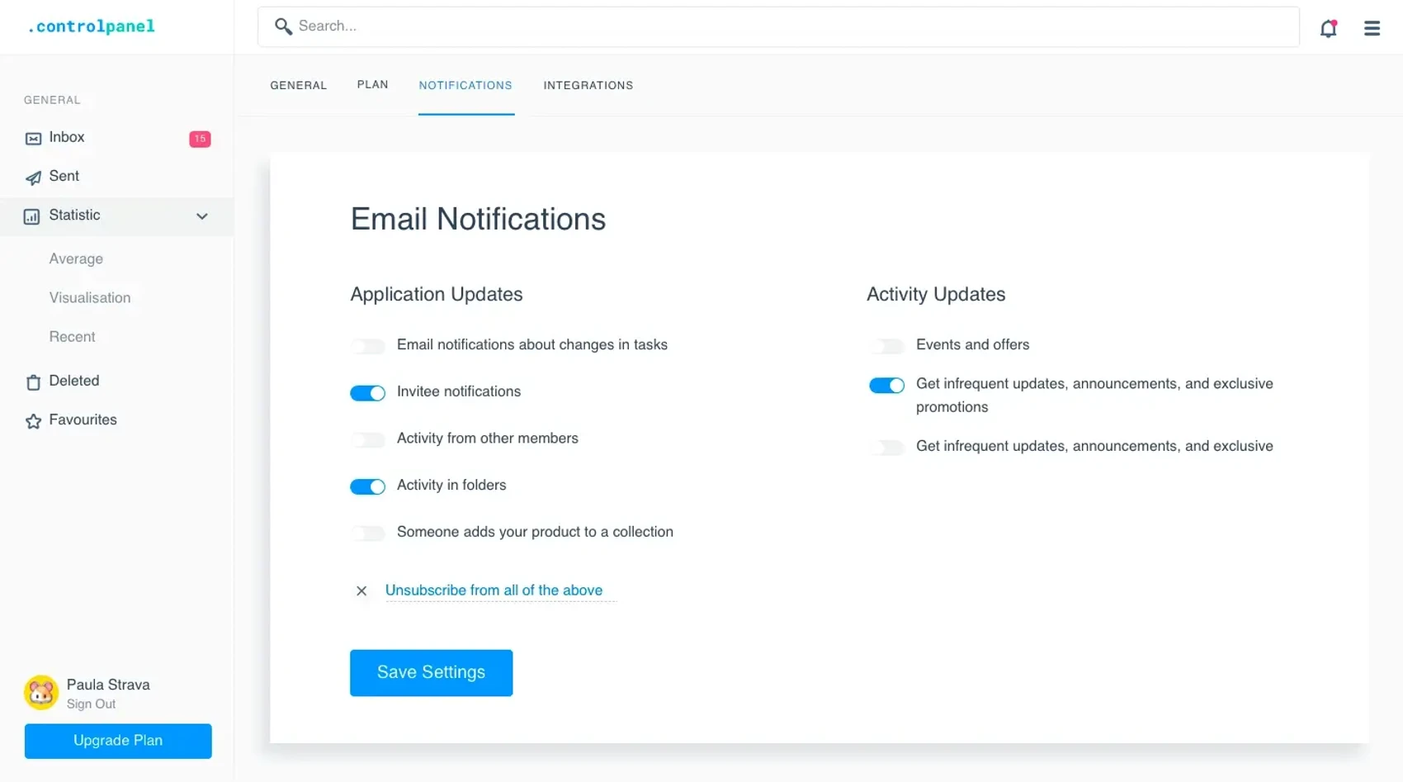This screenshot has height=782, width=1403.
Task: Click the Favourites star icon
Action: (33, 421)
